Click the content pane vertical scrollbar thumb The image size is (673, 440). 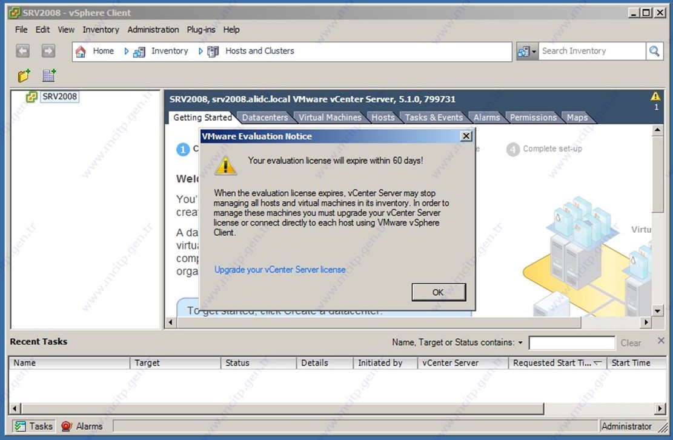[657, 174]
